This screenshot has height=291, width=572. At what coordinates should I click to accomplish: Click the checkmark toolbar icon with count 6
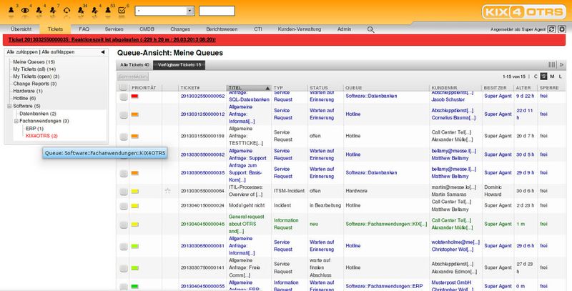pyautogui.click(x=122, y=11)
